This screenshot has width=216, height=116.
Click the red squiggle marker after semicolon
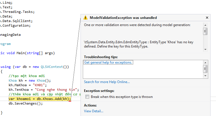[70, 101]
